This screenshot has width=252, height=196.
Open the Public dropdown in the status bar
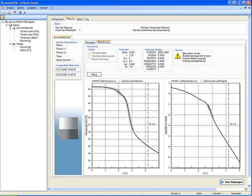211,193
